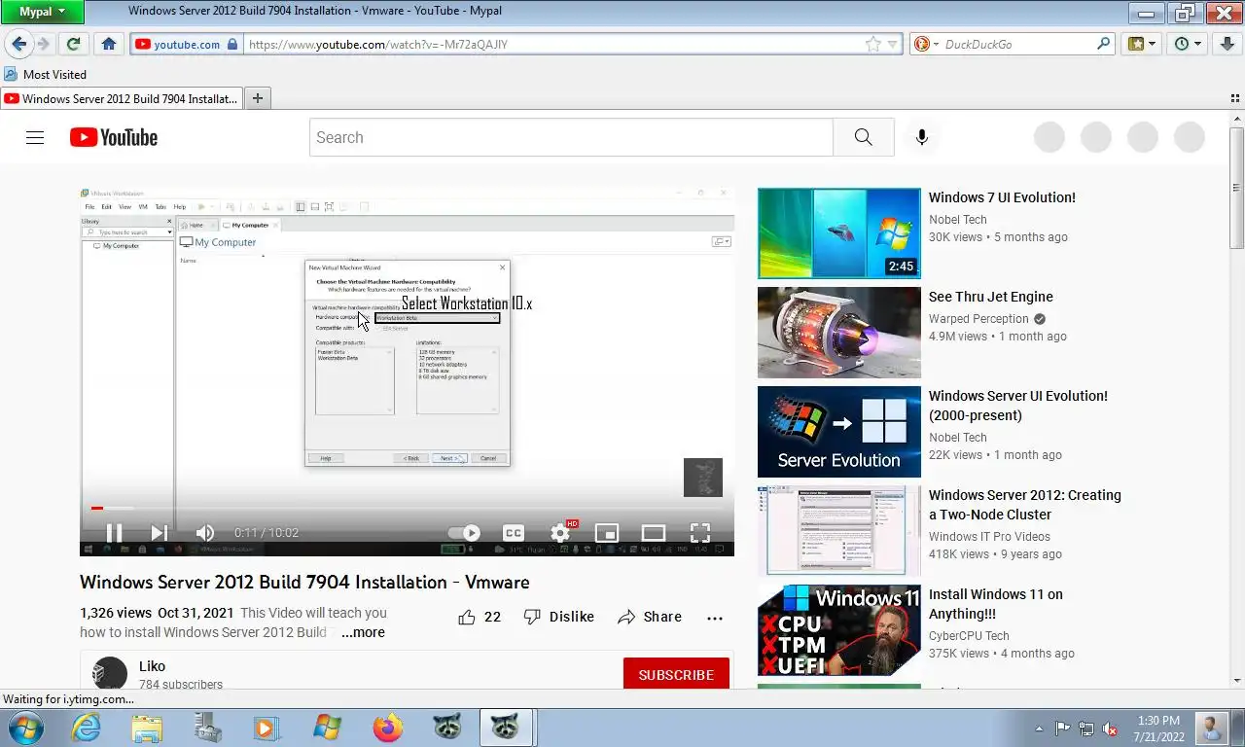Open Windows Explorer folder on taskbar

point(147,728)
